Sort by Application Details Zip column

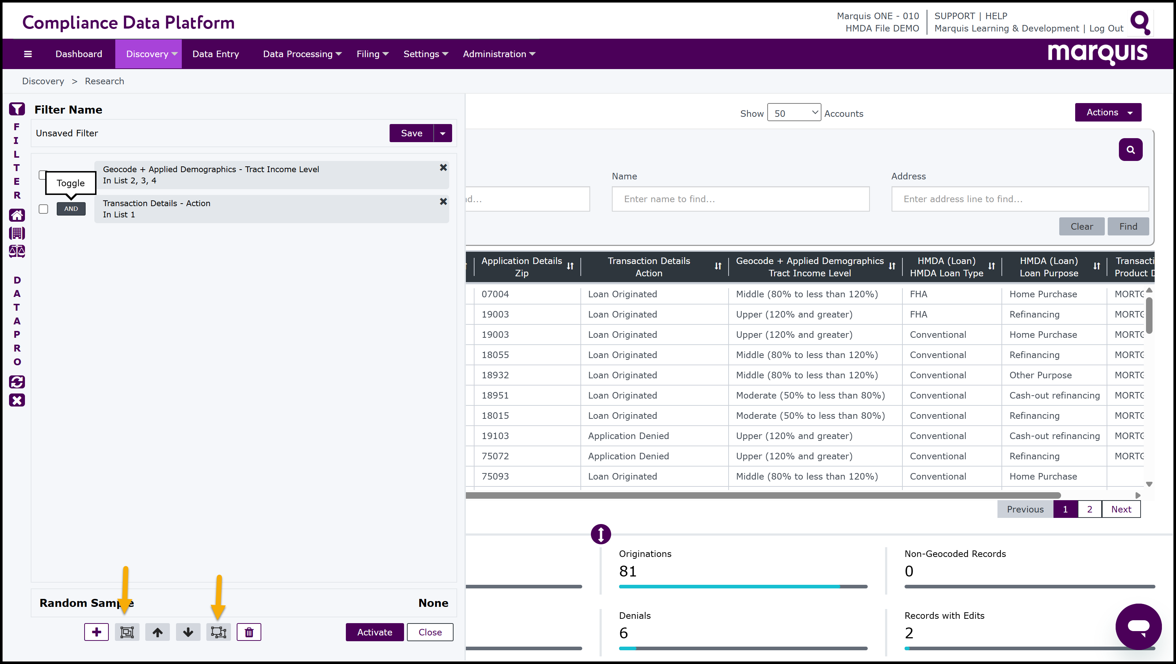tap(570, 267)
